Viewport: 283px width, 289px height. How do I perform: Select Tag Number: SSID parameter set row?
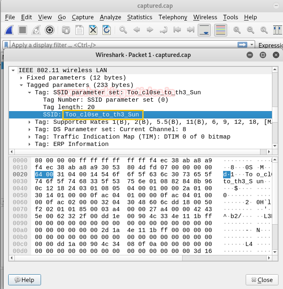pyautogui.click(x=141, y=100)
